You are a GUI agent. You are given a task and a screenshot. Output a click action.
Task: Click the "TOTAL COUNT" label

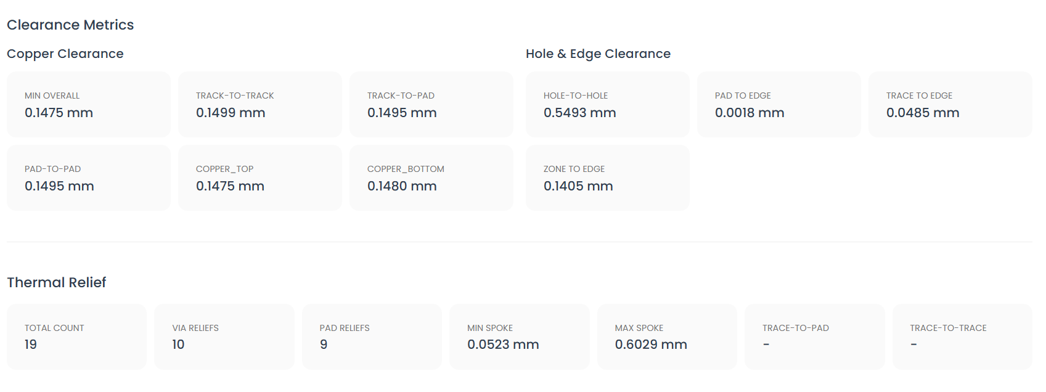pos(54,328)
